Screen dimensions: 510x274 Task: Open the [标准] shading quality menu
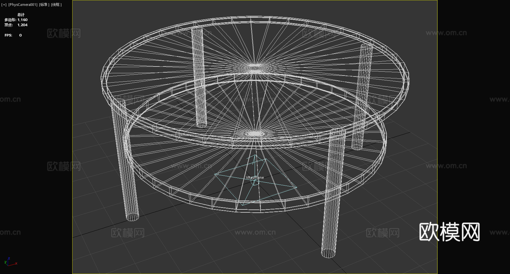[x=44, y=5]
